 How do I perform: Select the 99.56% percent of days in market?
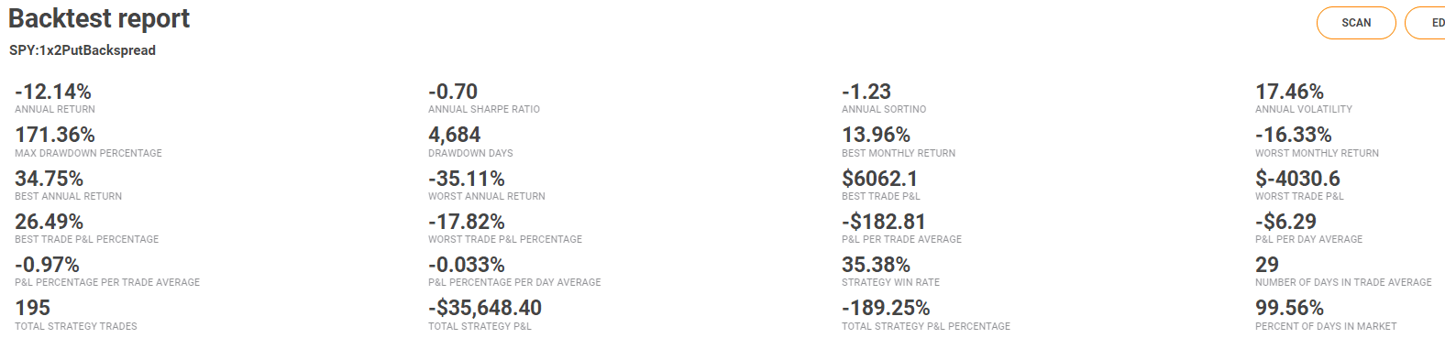[x=1289, y=308]
